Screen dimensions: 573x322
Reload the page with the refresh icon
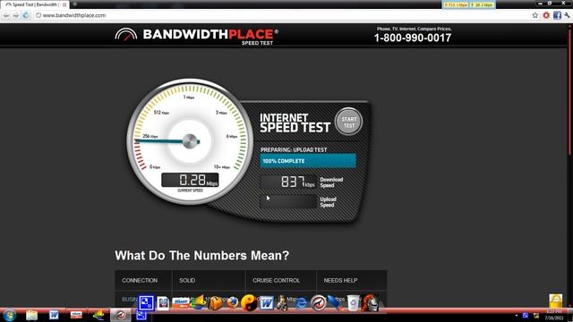point(26,15)
